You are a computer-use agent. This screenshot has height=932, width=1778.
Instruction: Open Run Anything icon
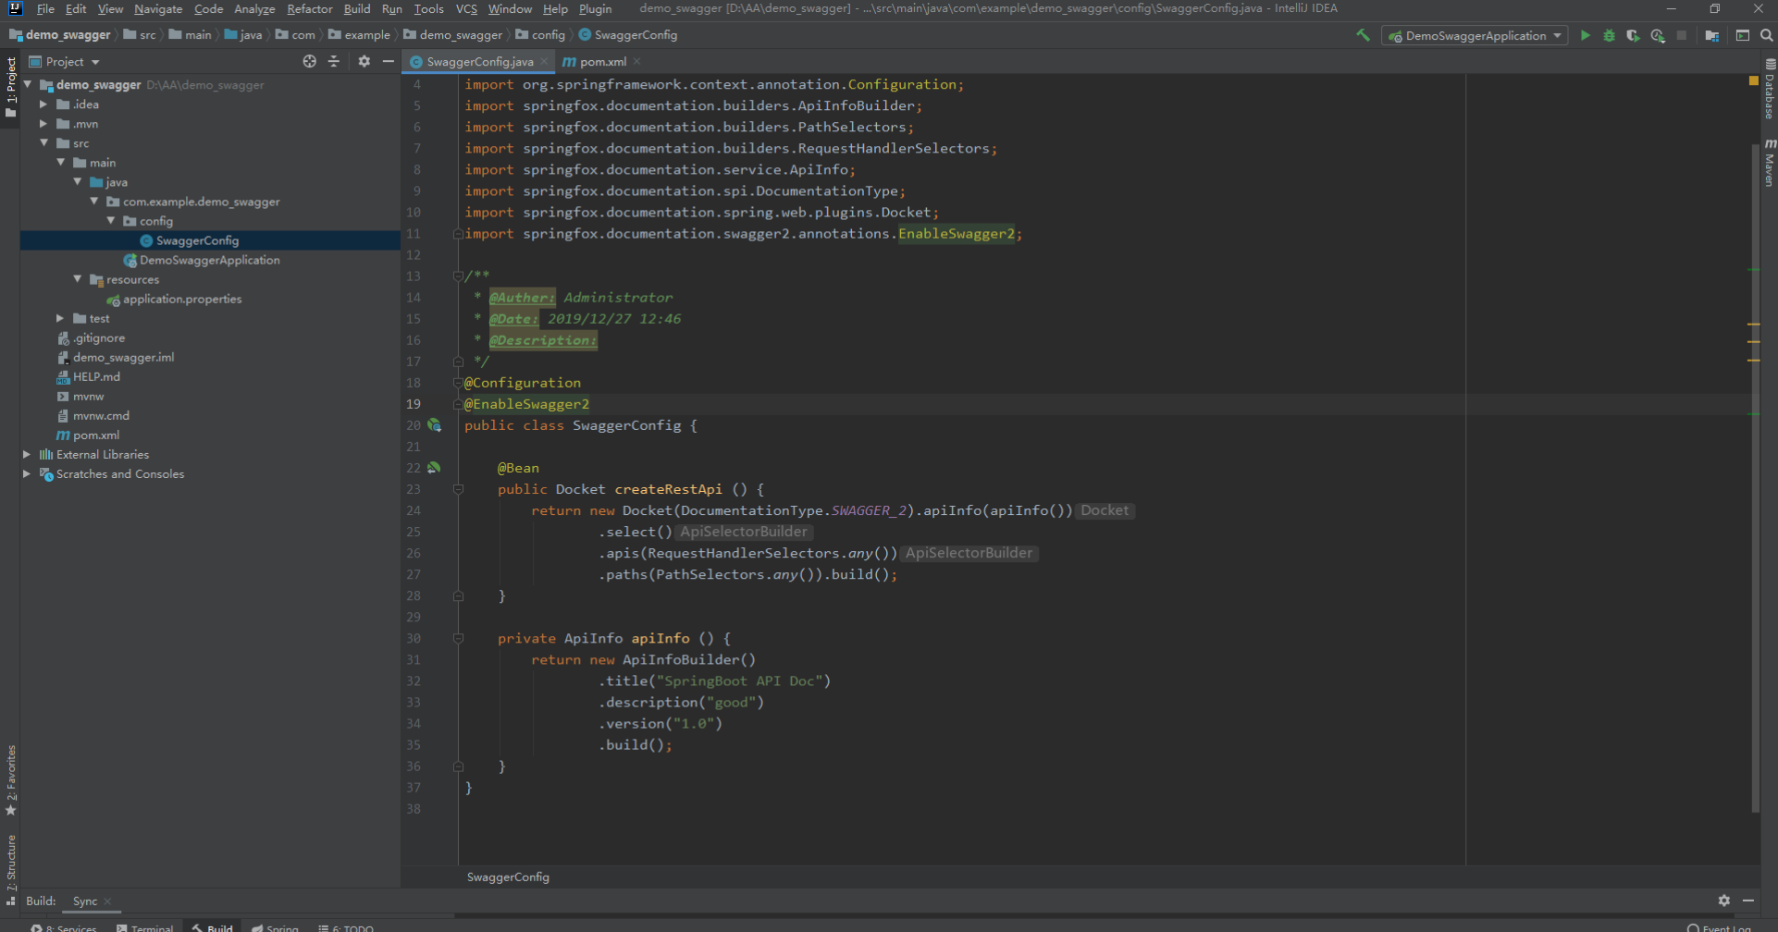[1742, 35]
